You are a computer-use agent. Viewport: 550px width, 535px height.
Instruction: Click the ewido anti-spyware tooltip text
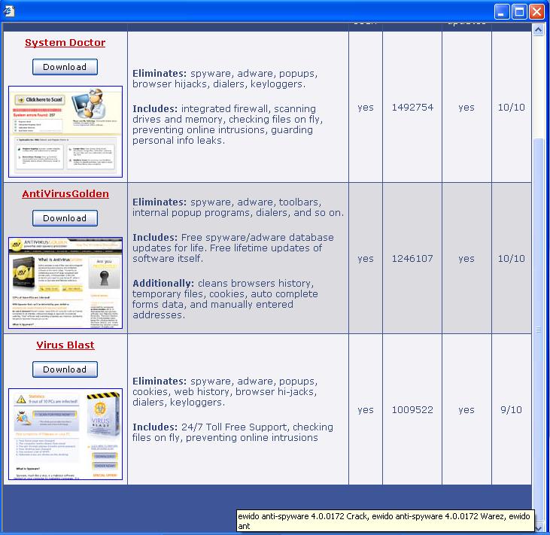(x=384, y=521)
